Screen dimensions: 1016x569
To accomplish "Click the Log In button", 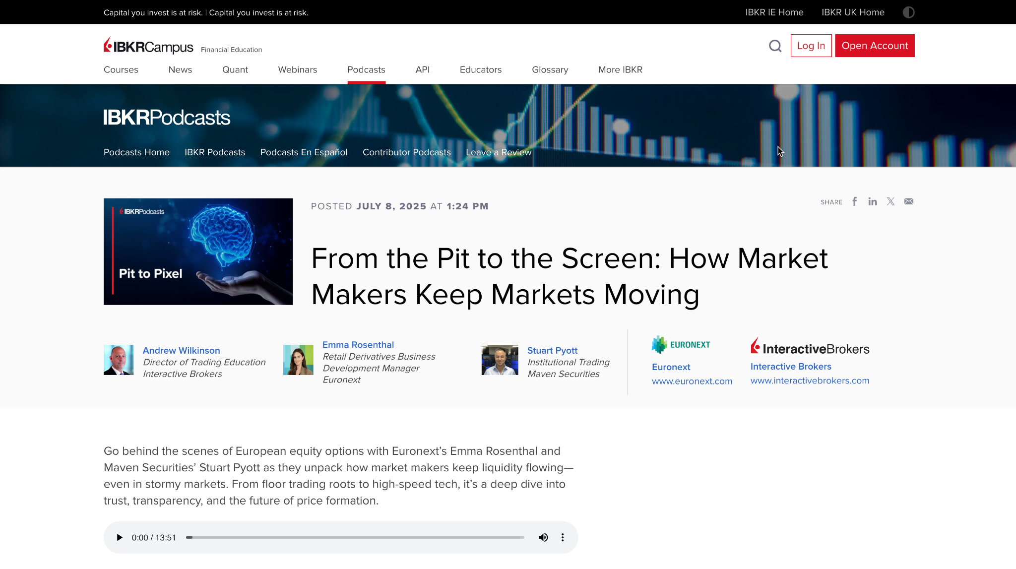I will (811, 45).
